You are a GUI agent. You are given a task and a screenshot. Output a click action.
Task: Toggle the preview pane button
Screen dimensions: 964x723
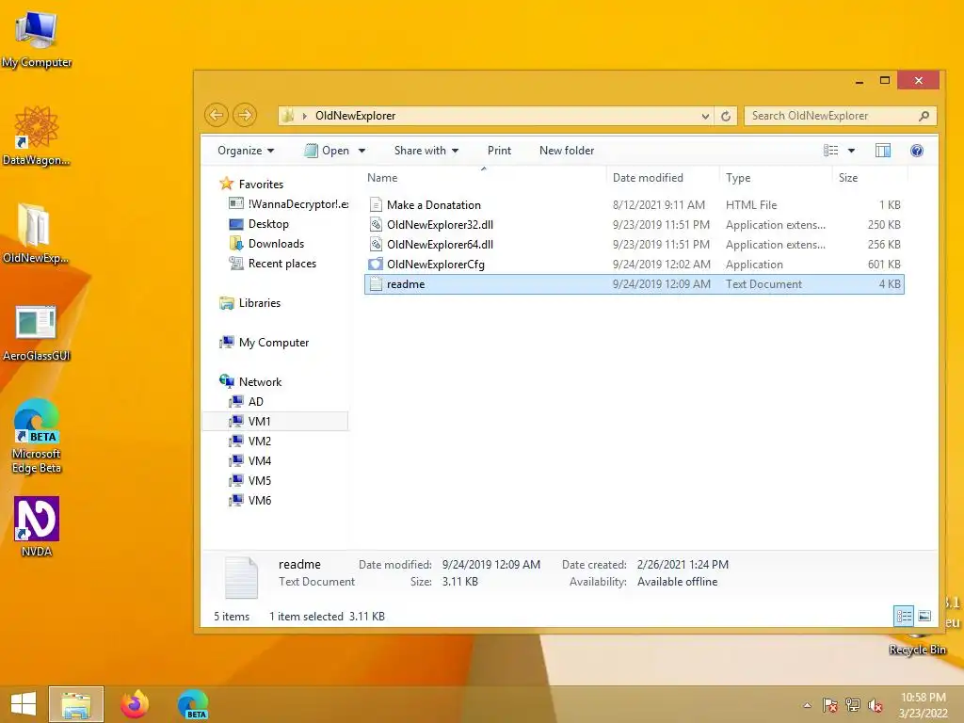pyautogui.click(x=883, y=151)
